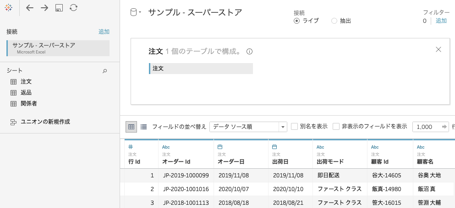
Task: Go back with the left arrow icon
Action: 30,8
